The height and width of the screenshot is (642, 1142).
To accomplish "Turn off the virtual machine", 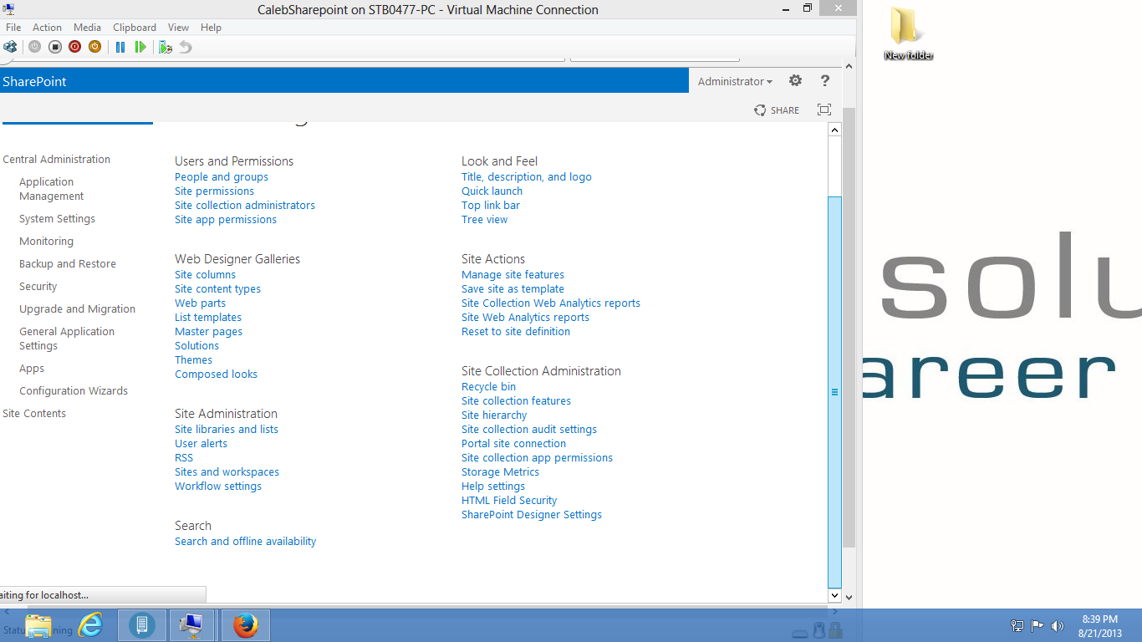I will click(54, 48).
